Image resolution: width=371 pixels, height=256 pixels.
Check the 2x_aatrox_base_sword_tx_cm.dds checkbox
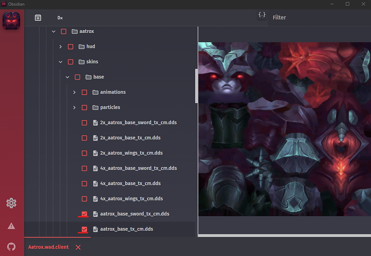pos(84,123)
